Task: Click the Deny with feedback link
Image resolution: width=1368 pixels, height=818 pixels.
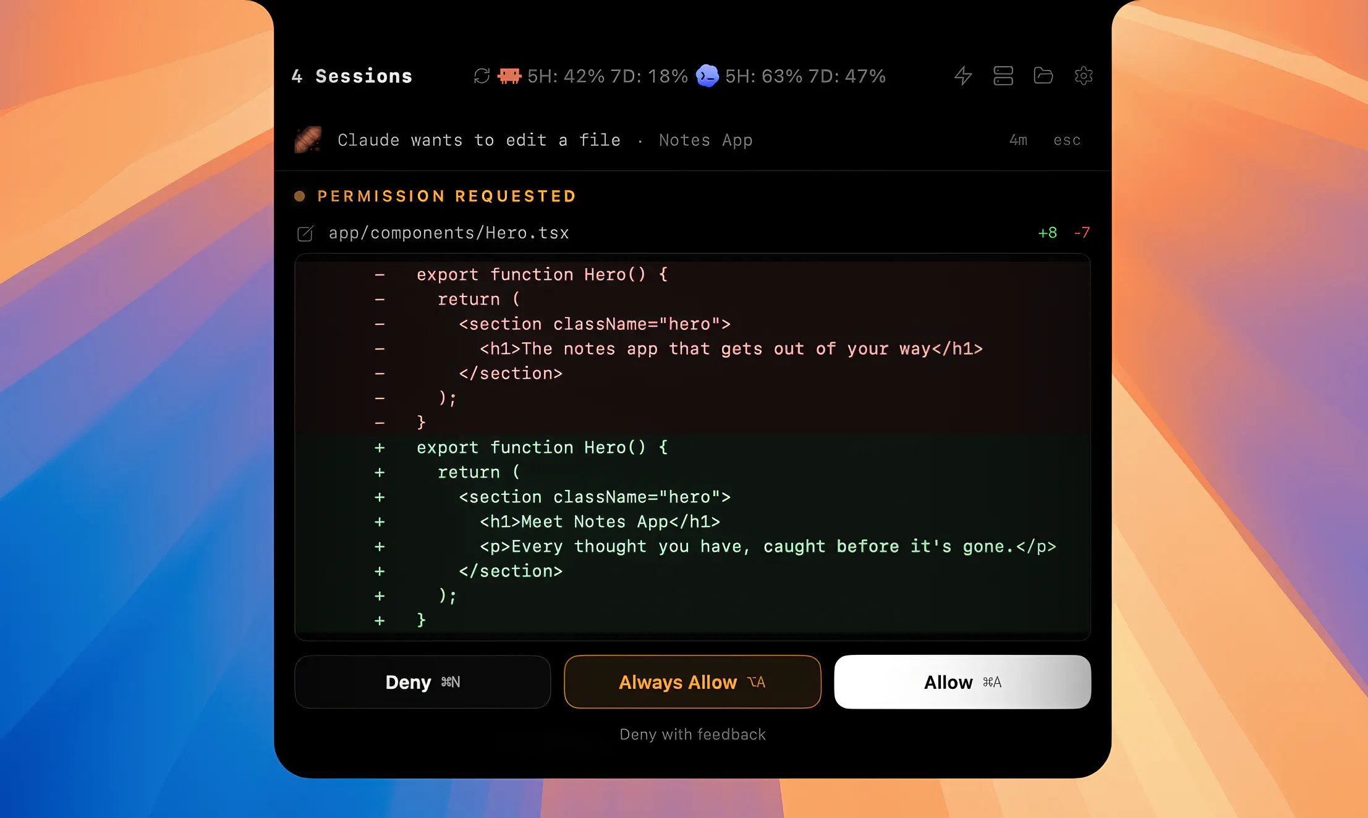Action: [692, 735]
